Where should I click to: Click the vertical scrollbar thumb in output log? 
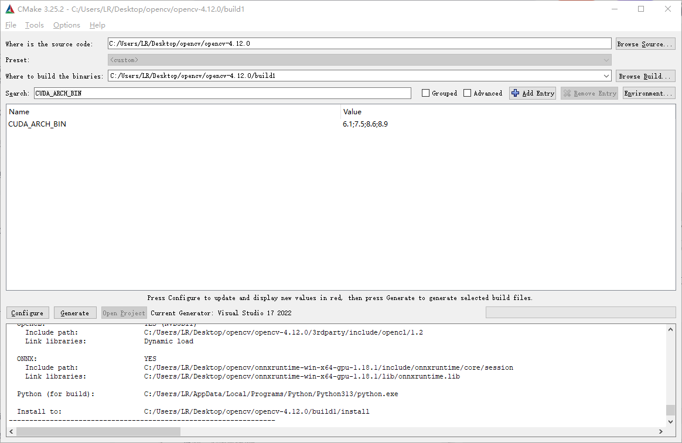point(671,410)
